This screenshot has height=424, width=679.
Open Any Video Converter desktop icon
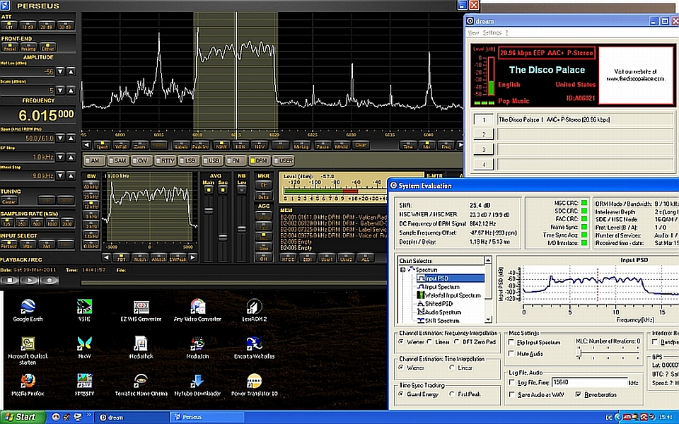[x=197, y=310]
